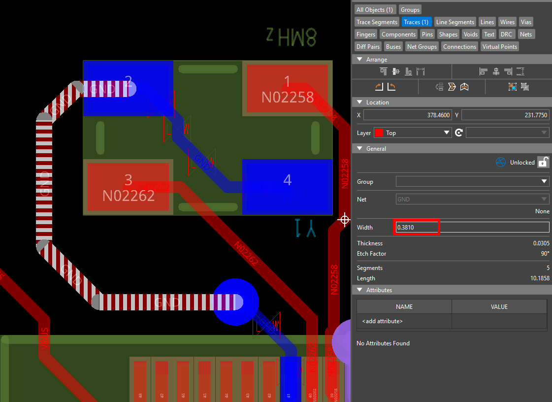
Task: Toggle the Components selection filter
Action: pyautogui.click(x=398, y=34)
